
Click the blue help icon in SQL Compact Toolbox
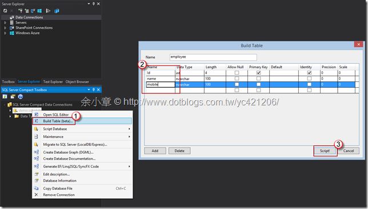click(x=21, y=96)
